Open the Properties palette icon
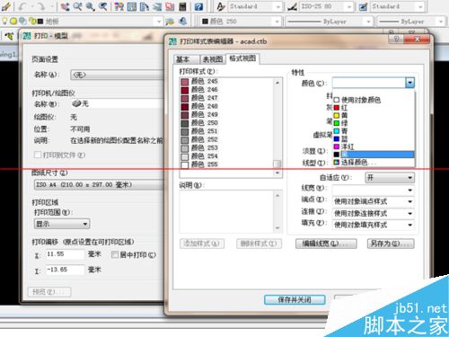 tap(119, 6)
